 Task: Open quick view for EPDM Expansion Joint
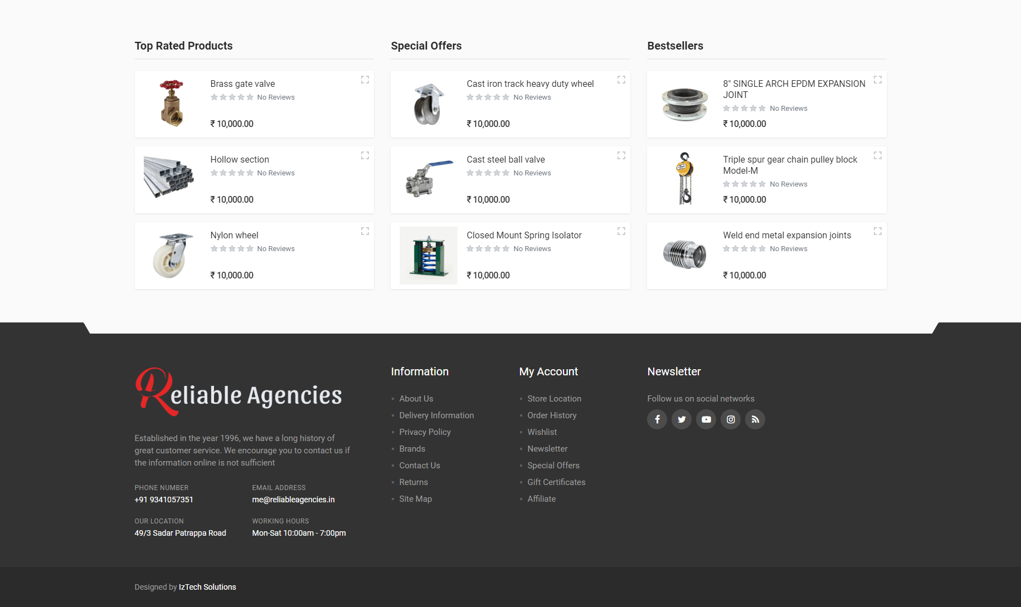coord(878,80)
